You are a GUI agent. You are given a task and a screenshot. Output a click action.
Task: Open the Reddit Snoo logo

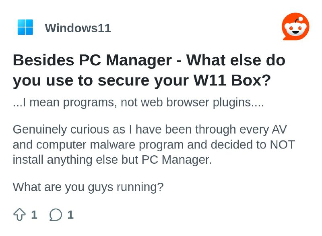(x=295, y=27)
